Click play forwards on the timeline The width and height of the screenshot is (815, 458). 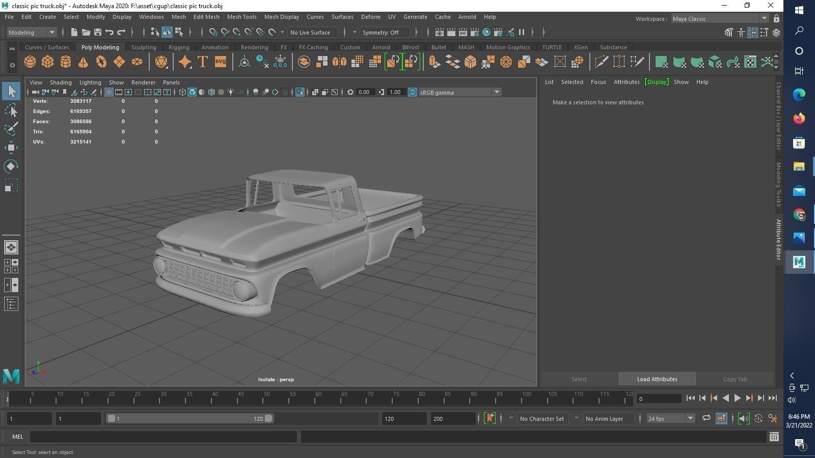[x=738, y=398]
